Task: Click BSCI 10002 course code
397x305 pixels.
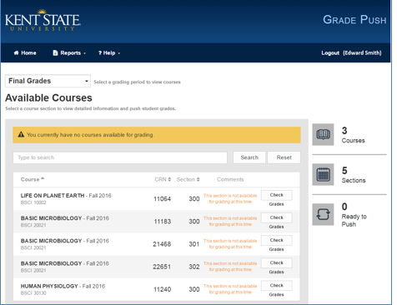Action: click(33, 202)
